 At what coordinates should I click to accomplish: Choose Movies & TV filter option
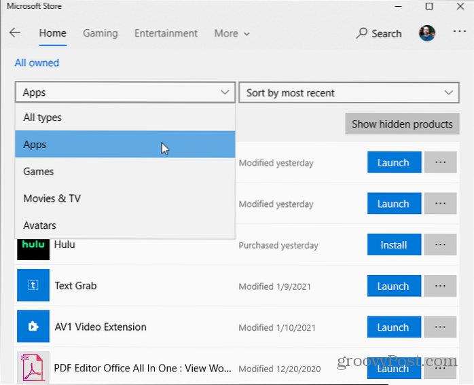tap(52, 198)
